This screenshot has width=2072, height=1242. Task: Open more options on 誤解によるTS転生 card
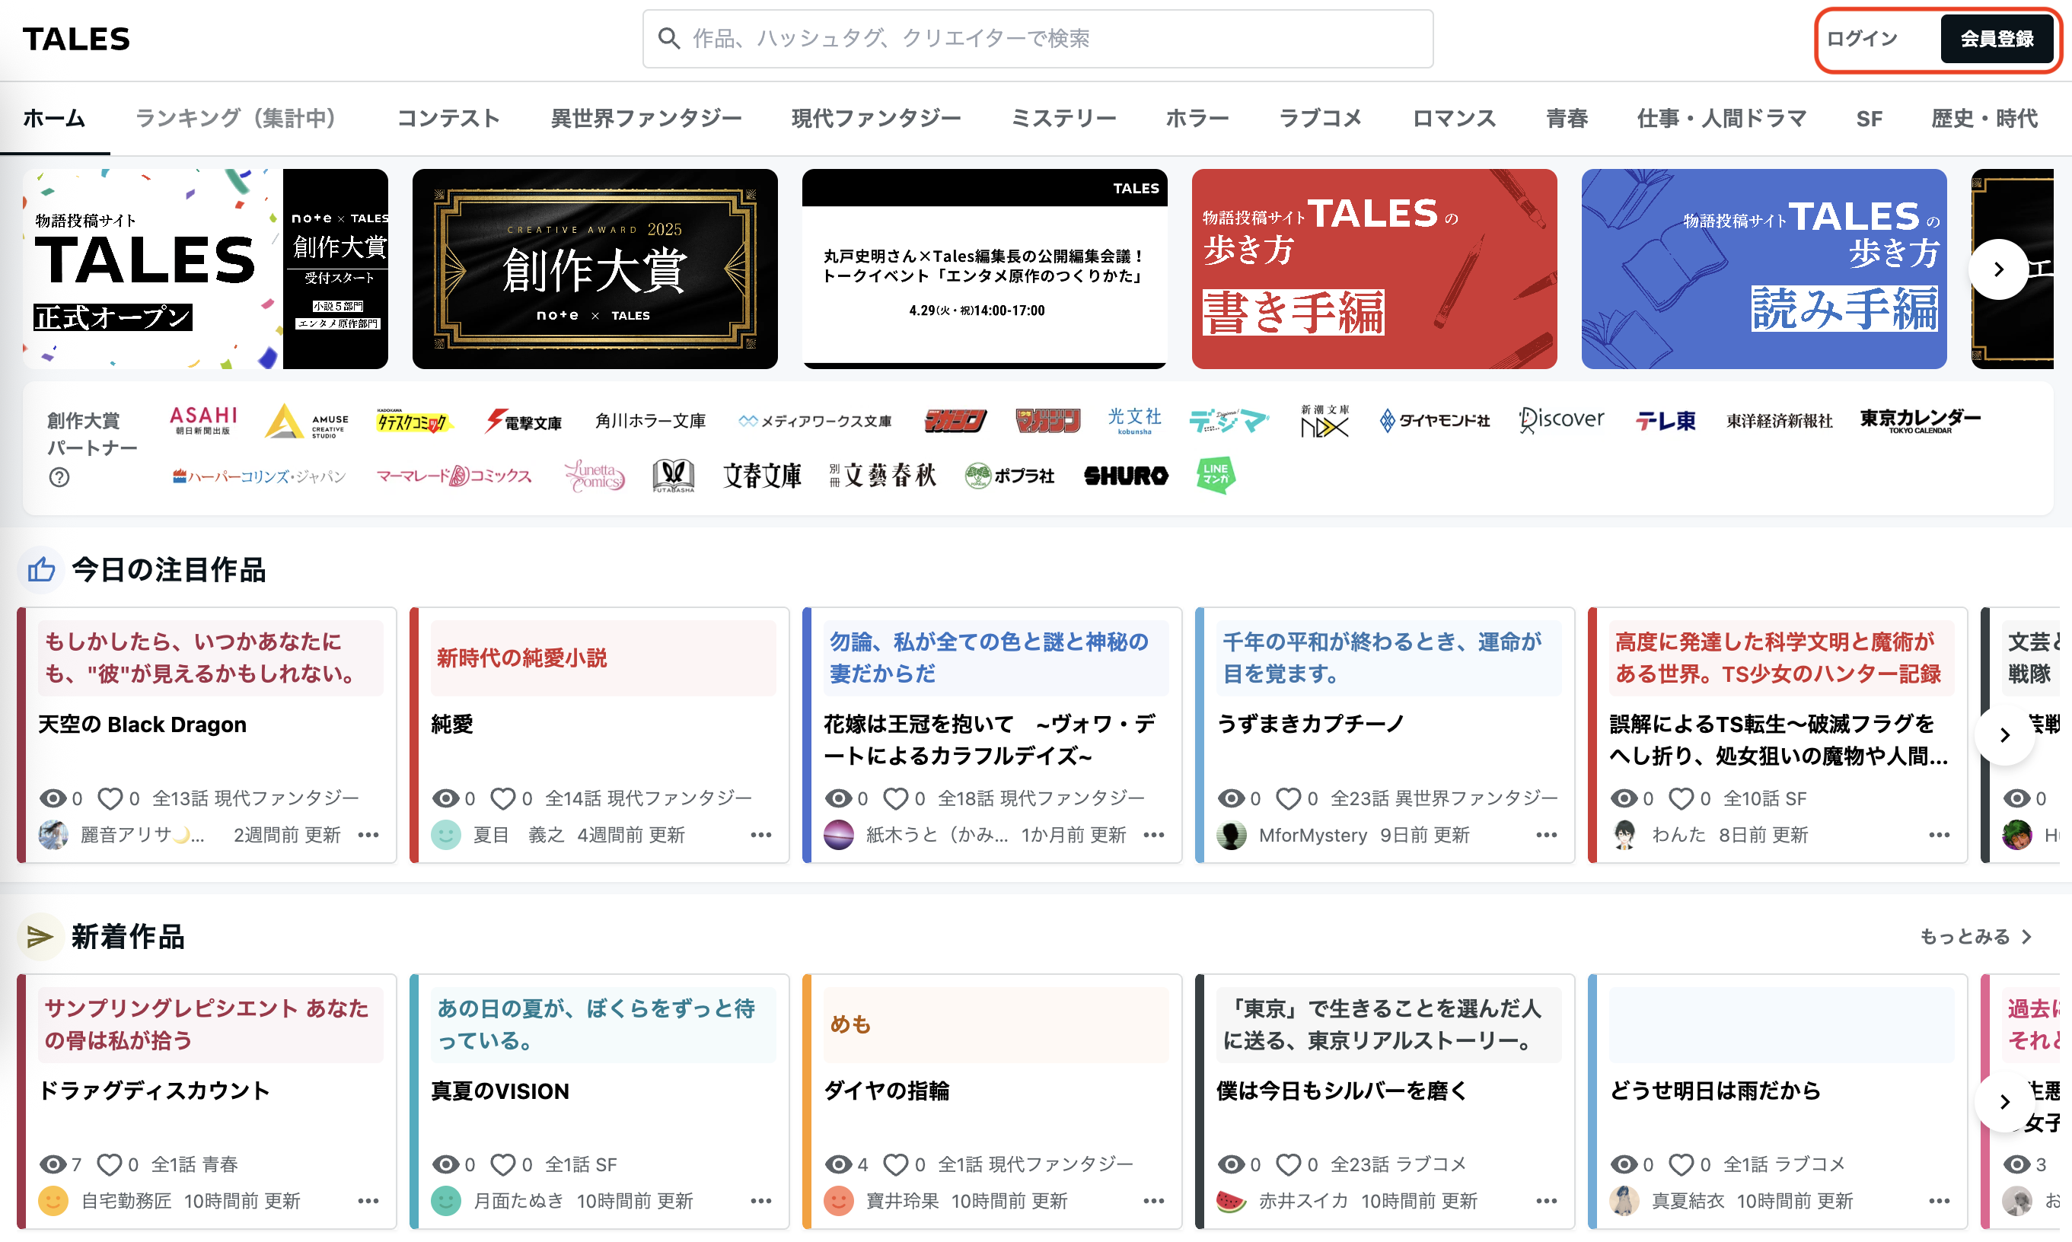(x=1940, y=836)
